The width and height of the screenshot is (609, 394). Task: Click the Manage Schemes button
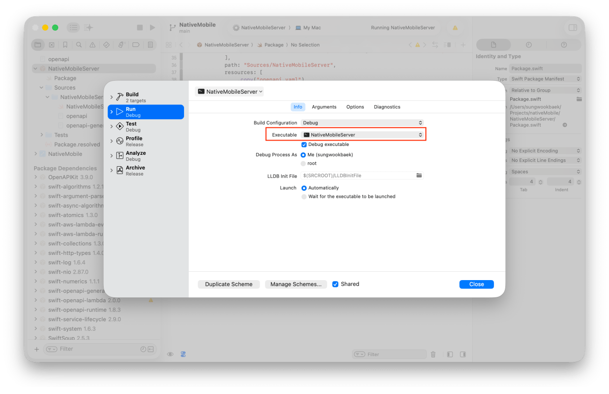[x=296, y=285]
